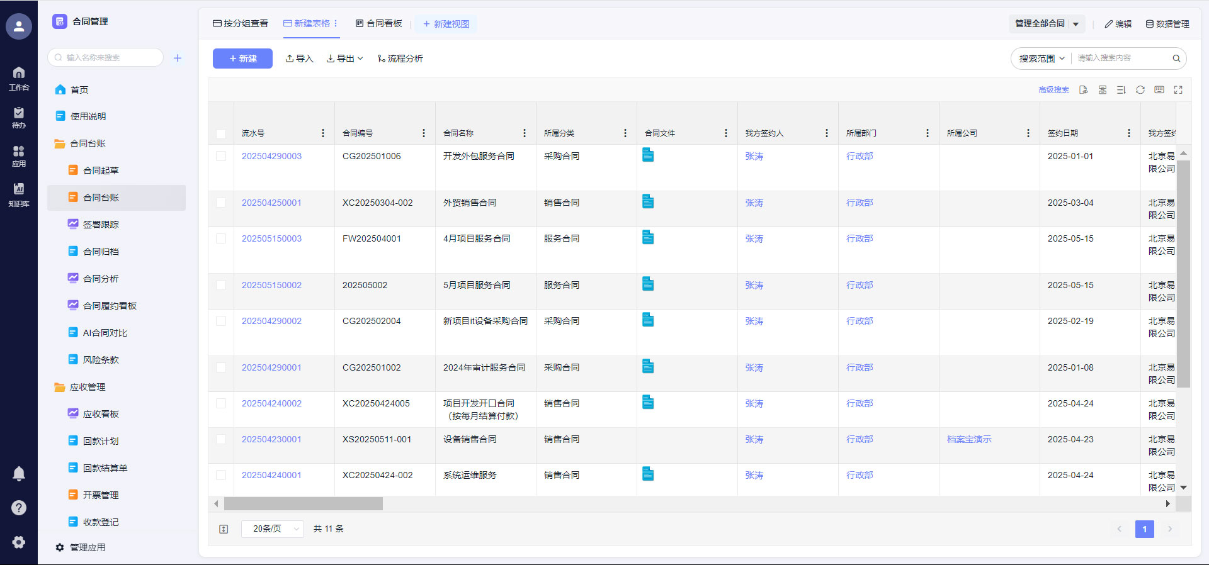The image size is (1209, 565).
Task: Expand the 导出 dropdown
Action: [344, 59]
